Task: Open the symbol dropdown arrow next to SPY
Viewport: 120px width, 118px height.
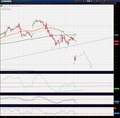Action: pyautogui.click(x=12, y=1)
